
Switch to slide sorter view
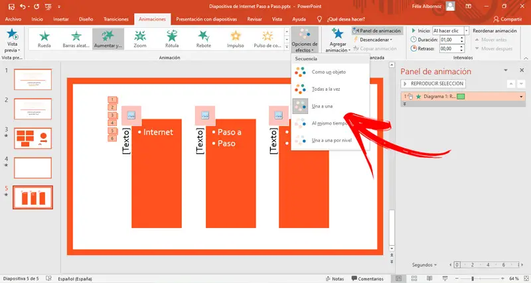coord(414,278)
